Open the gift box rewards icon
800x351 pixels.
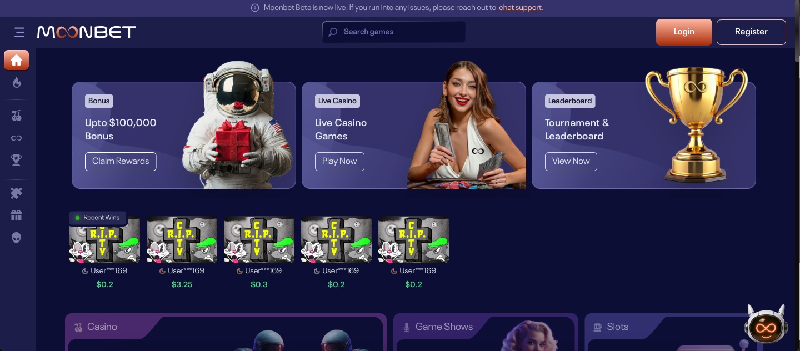(17, 215)
